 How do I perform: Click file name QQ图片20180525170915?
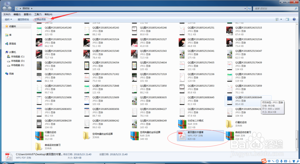tap(58, 74)
